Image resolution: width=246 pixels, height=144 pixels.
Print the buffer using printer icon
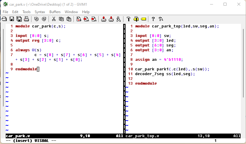click(26, 19)
